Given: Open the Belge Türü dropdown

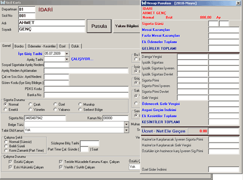Looking at the screenshot, I should click(x=126, y=124).
